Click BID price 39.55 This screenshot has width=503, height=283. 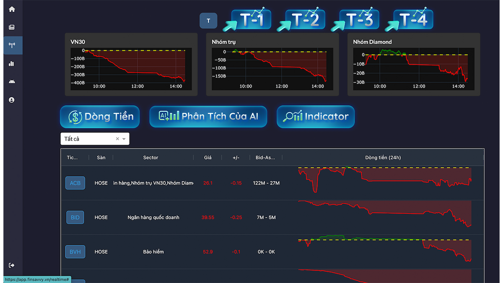click(x=208, y=217)
